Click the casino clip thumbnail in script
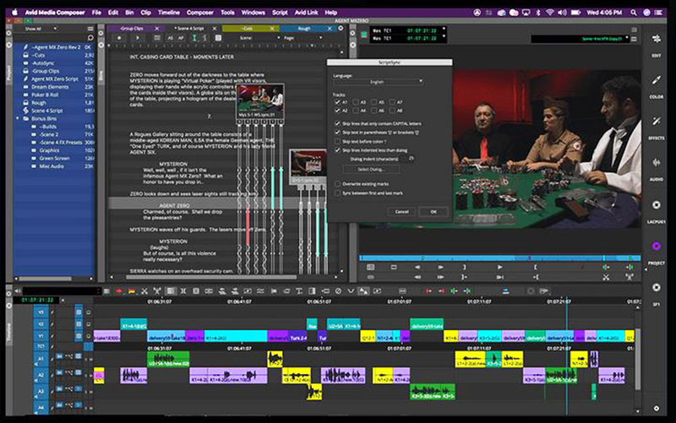This screenshot has height=423, width=676. pos(260,101)
